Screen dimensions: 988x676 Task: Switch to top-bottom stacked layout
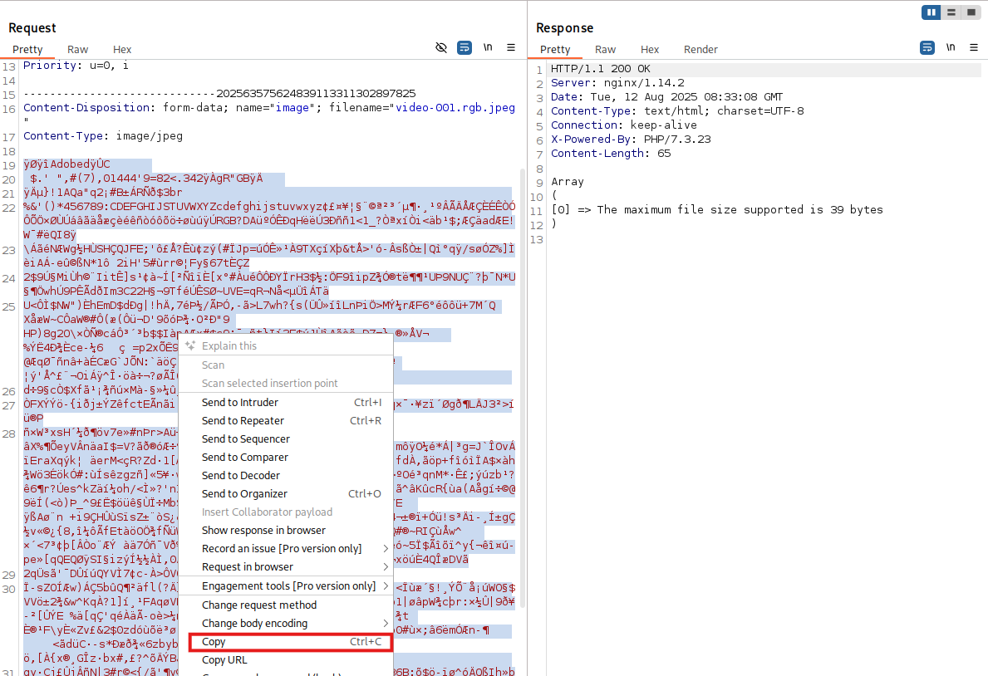pyautogui.click(x=951, y=12)
